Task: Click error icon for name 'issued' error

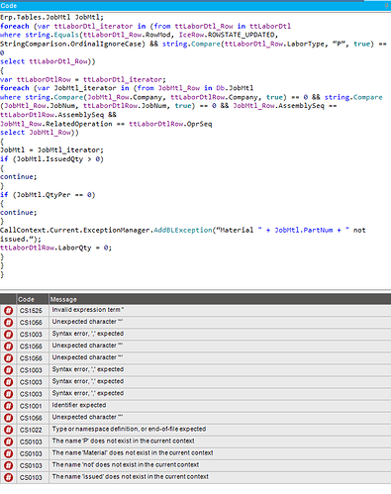Action: pyautogui.click(x=8, y=477)
